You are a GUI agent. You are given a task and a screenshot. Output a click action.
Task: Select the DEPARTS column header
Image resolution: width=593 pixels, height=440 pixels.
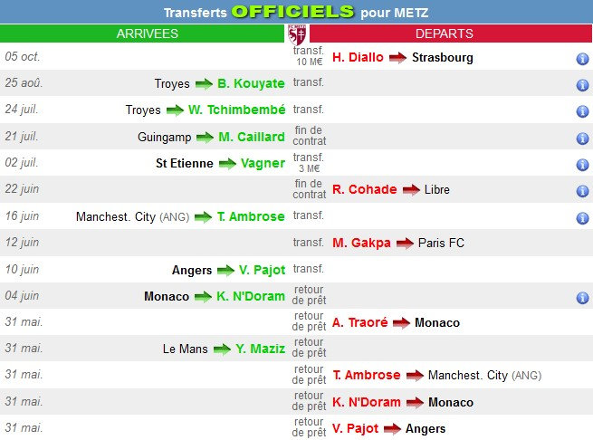[444, 33]
